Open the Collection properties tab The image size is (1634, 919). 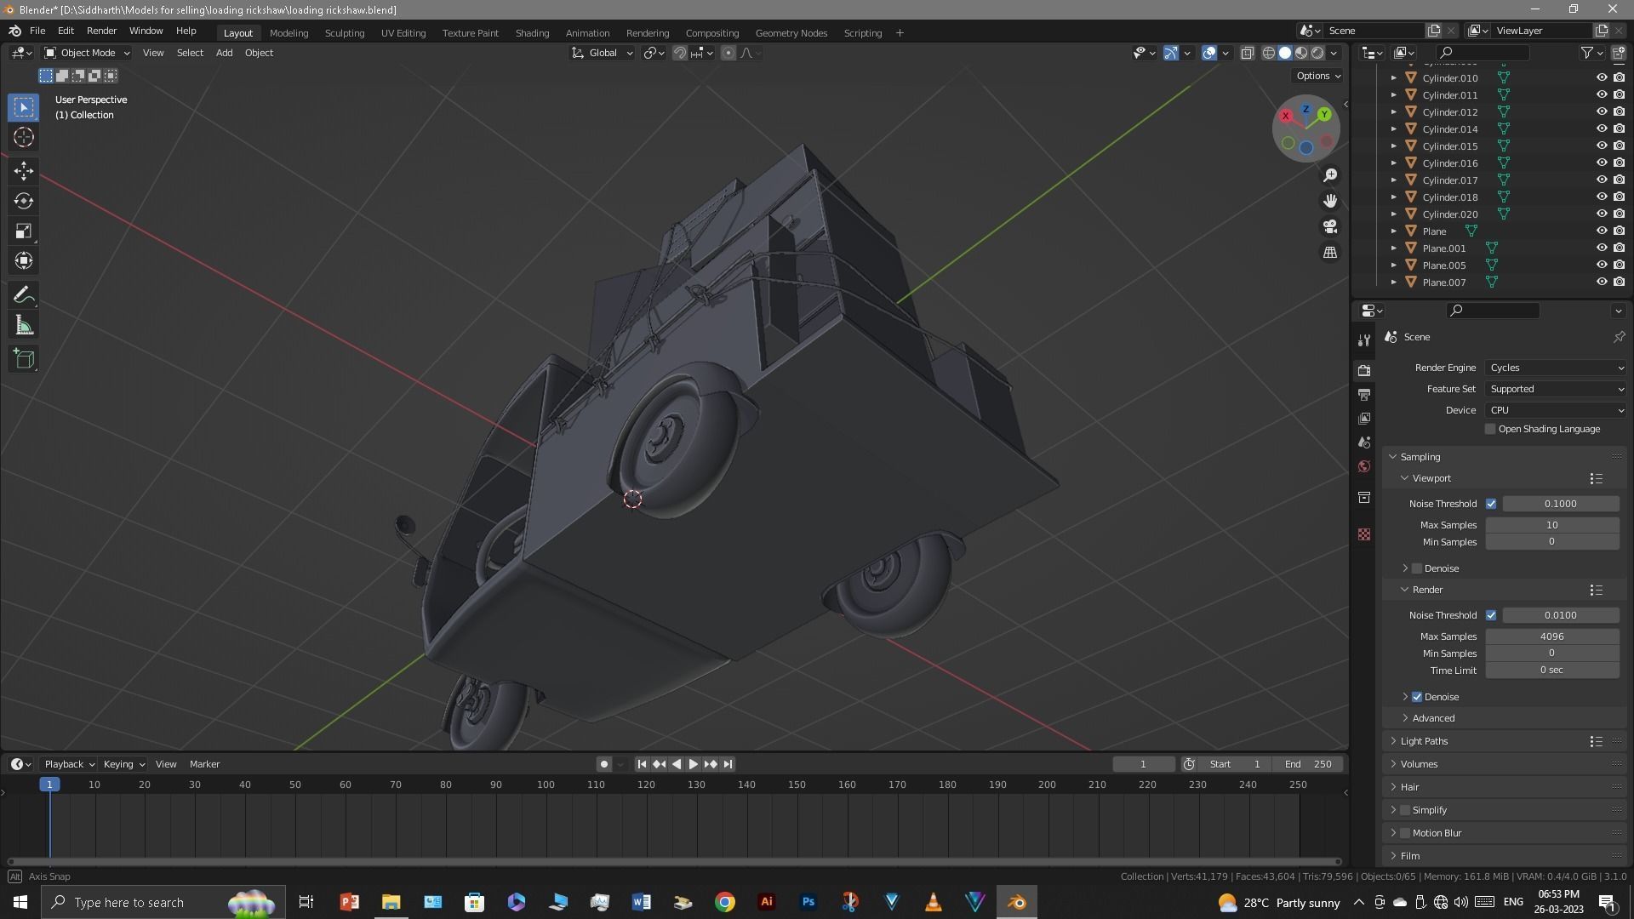[1364, 497]
